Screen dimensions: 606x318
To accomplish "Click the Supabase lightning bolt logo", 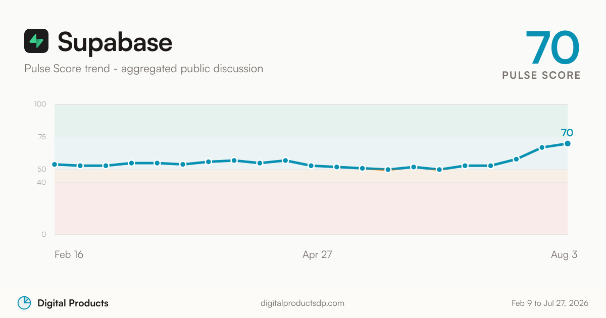I will pyautogui.click(x=36, y=41).
